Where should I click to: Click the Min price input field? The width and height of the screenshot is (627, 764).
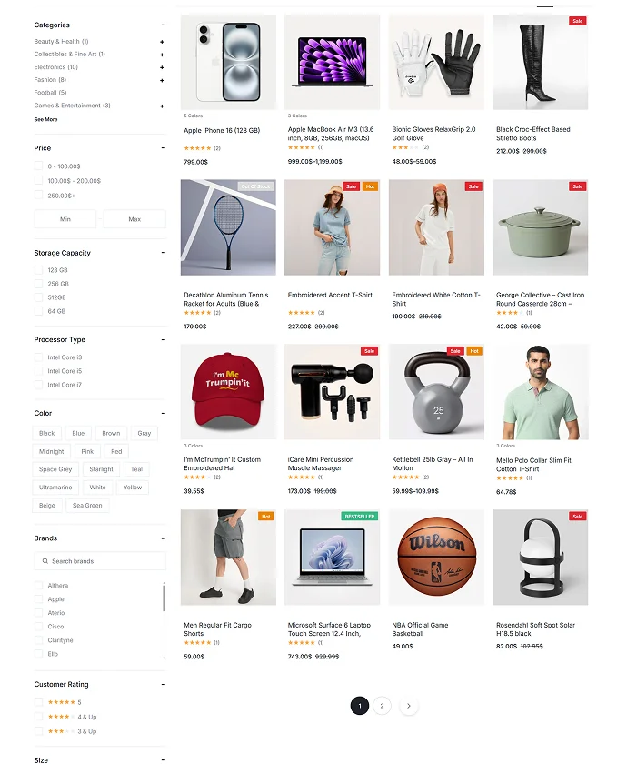click(x=65, y=219)
